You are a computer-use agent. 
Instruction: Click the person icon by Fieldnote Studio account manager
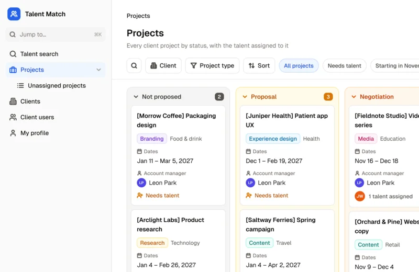click(x=357, y=173)
